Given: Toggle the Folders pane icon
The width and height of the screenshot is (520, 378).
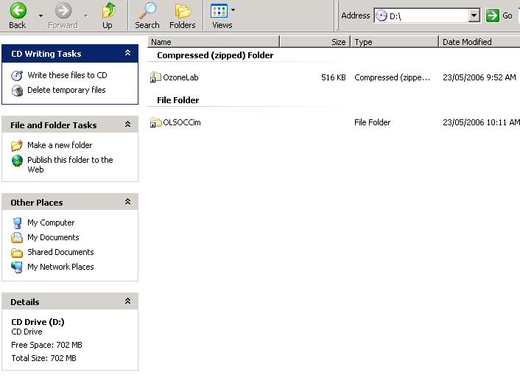Looking at the screenshot, I should point(183,11).
